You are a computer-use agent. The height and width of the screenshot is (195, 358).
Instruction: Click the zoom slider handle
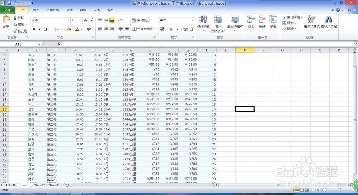[340, 190]
